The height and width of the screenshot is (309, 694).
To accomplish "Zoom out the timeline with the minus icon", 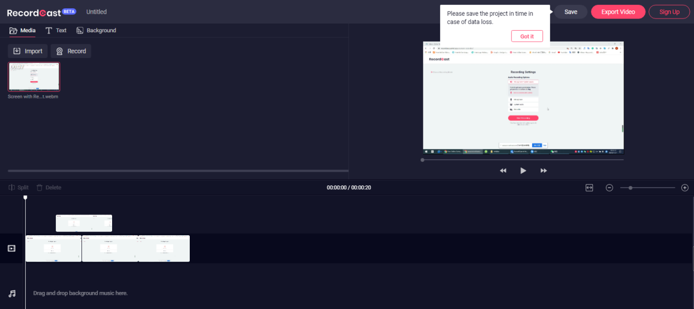I will (609, 188).
